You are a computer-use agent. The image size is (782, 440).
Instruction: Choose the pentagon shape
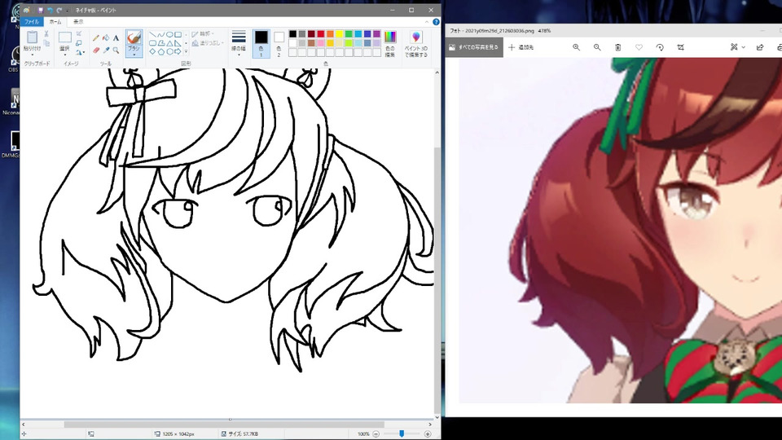(161, 52)
